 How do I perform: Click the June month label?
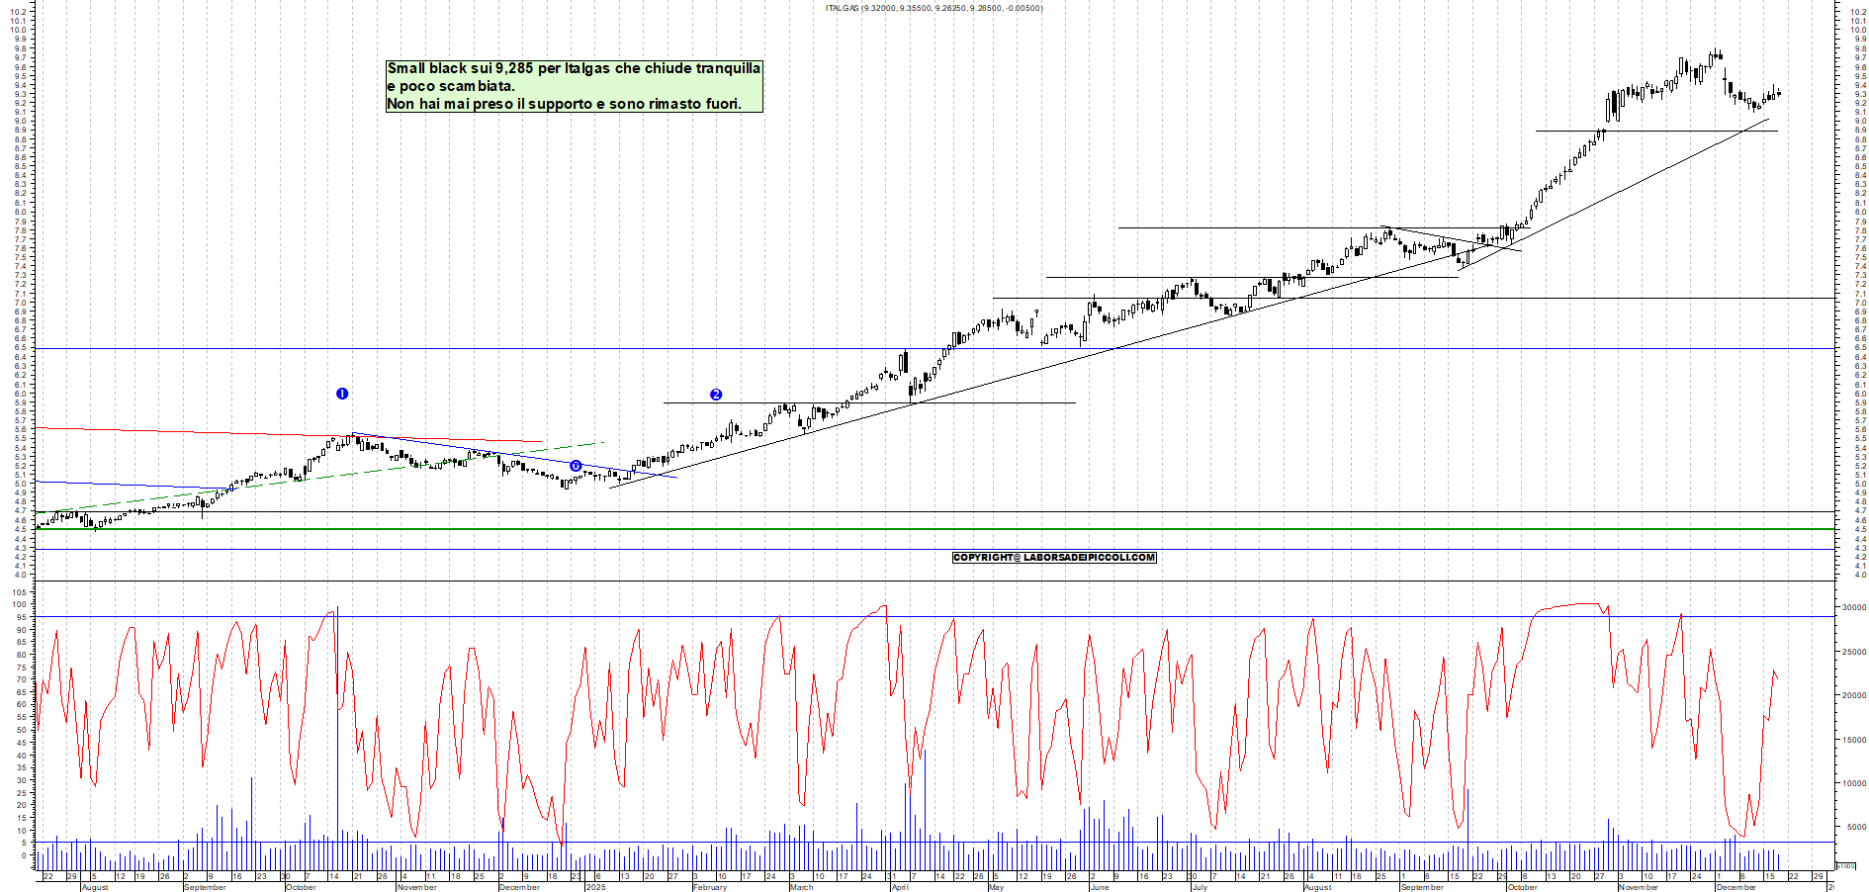1099,887
